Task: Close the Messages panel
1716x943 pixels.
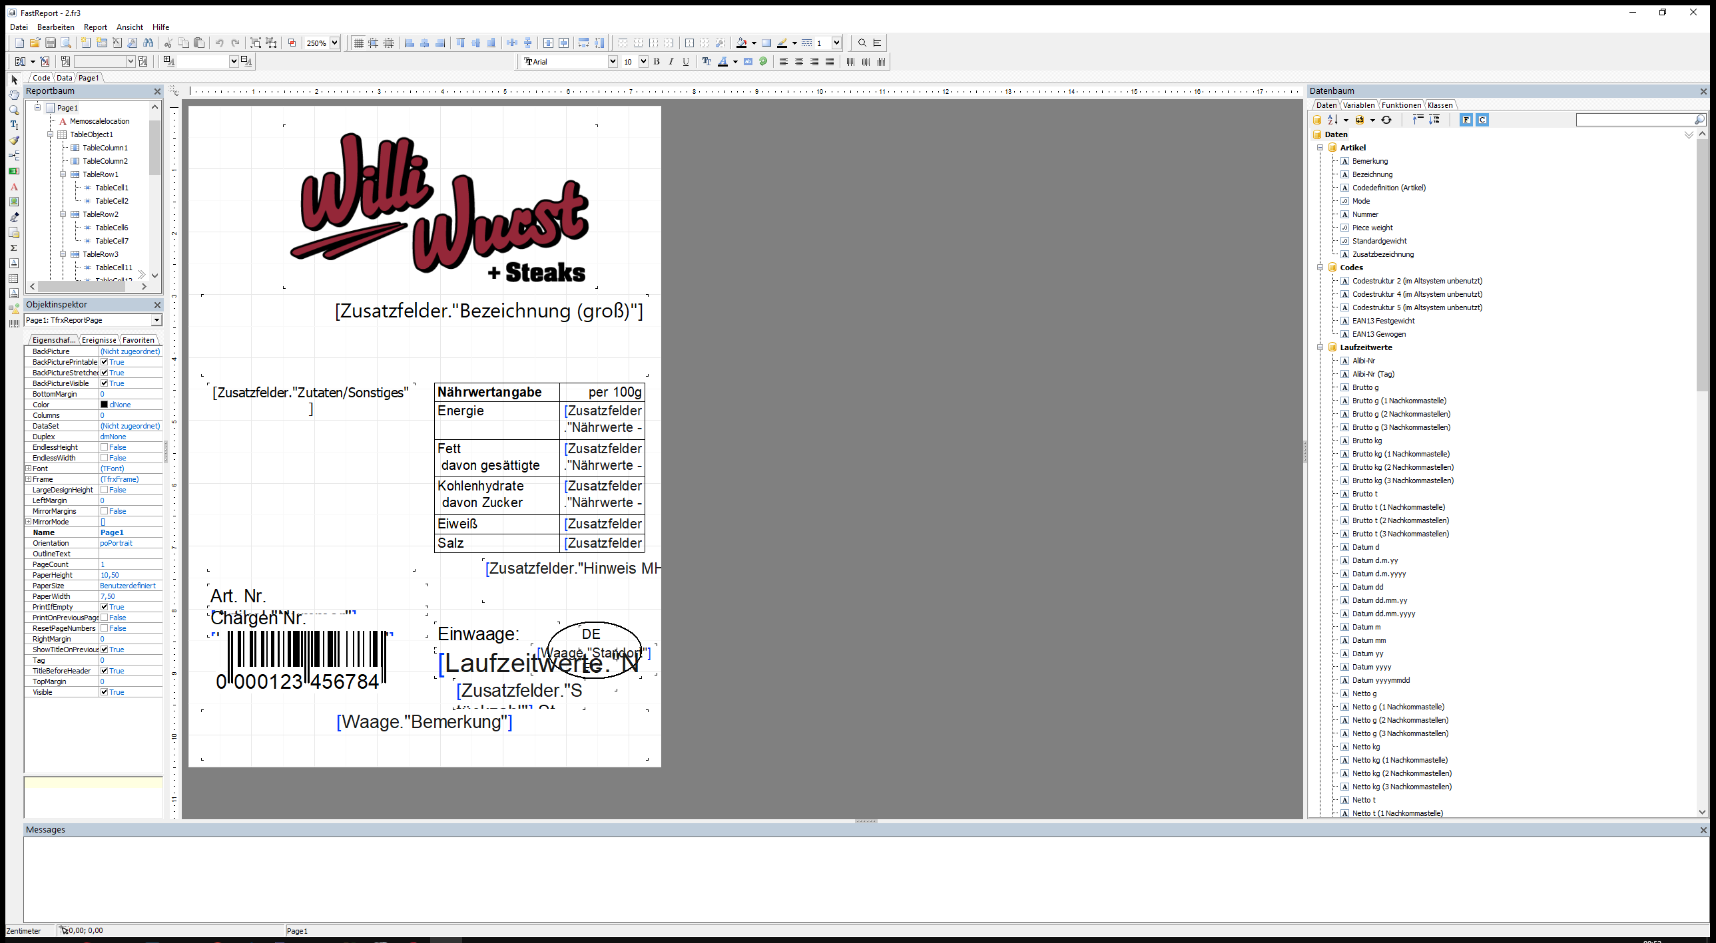Action: 1703,830
